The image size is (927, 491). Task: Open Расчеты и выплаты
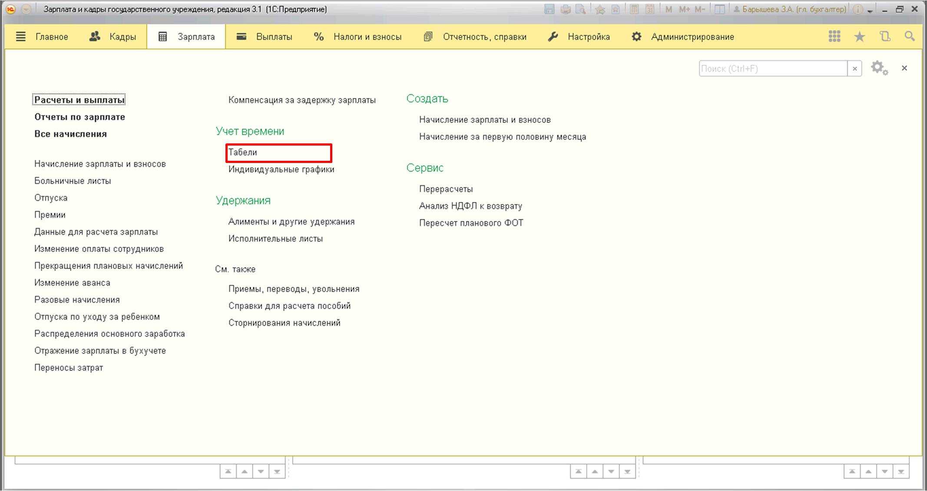point(79,100)
